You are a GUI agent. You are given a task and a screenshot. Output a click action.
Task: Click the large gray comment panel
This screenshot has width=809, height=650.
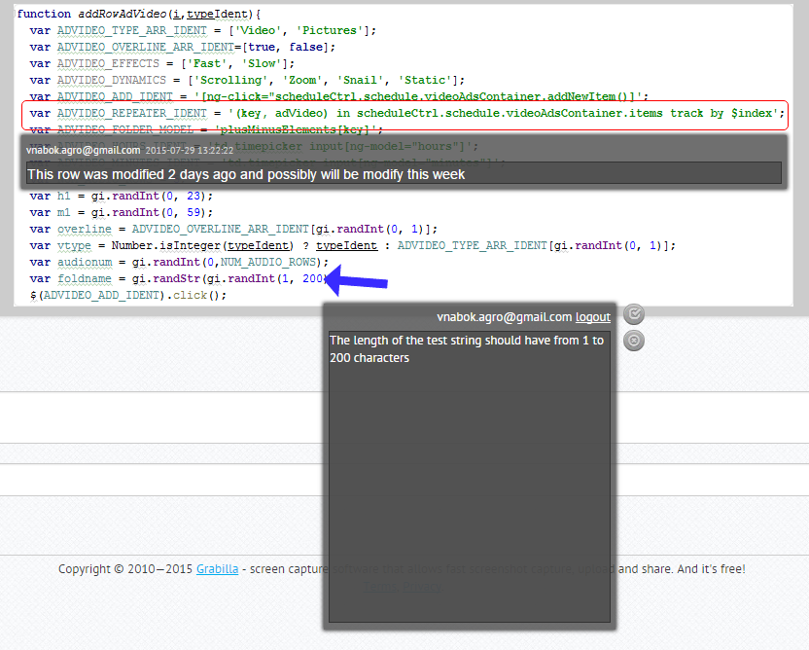(x=469, y=477)
